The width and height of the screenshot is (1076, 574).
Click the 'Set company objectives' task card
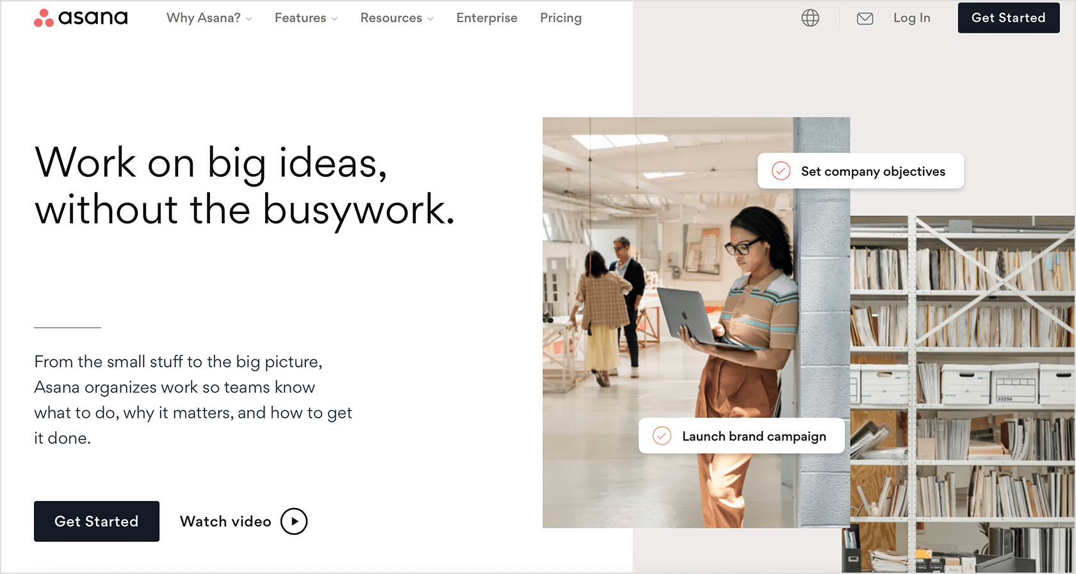pyautogui.click(x=872, y=171)
